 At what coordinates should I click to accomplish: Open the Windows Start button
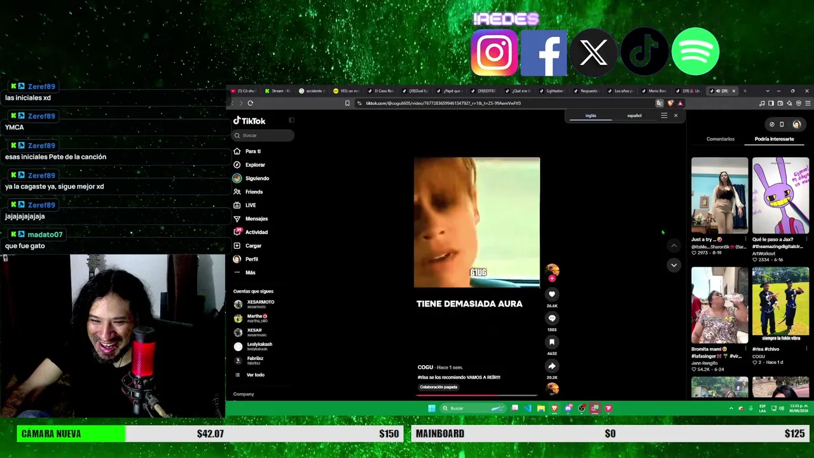click(432, 408)
